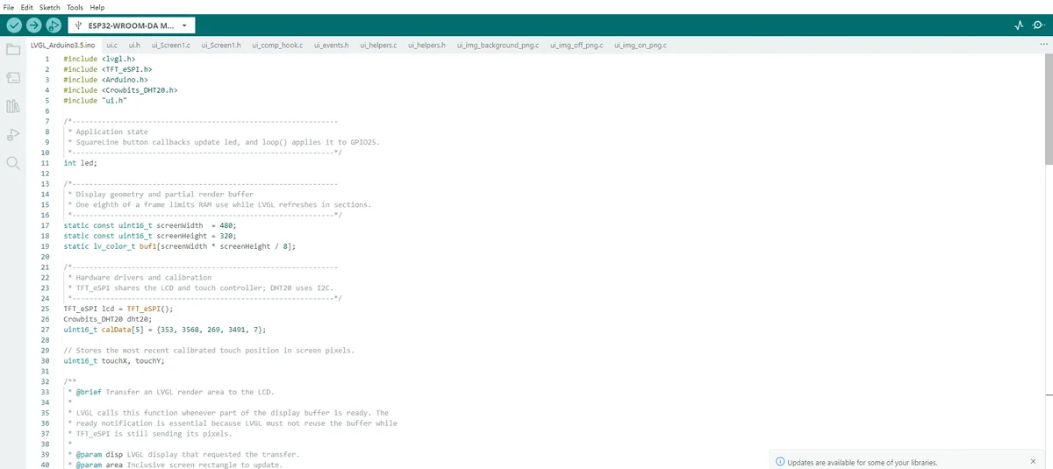This screenshot has width=1053, height=469.
Task: Click the '* Application state' comment
Action: pos(109,131)
